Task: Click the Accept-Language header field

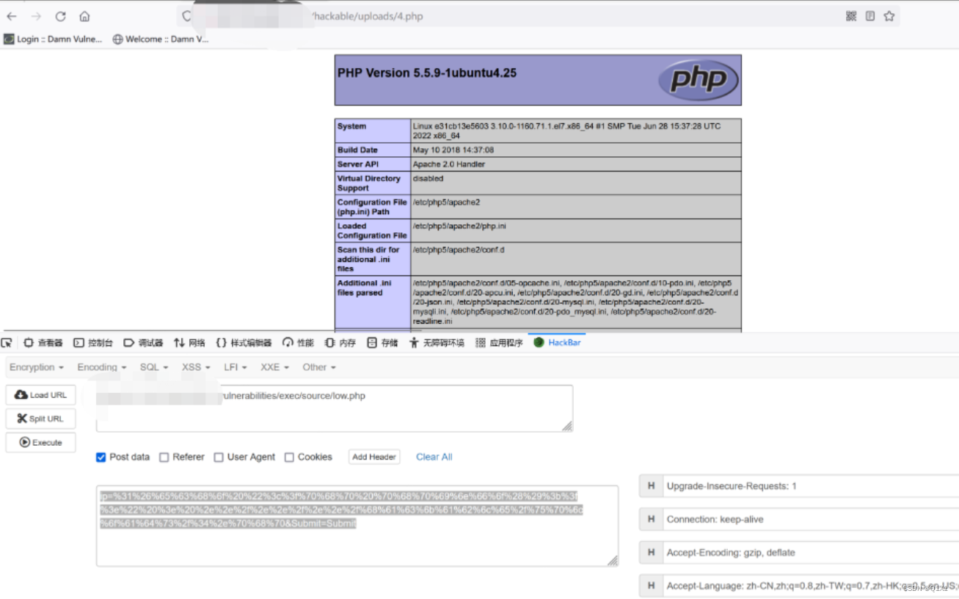Action: 810,586
